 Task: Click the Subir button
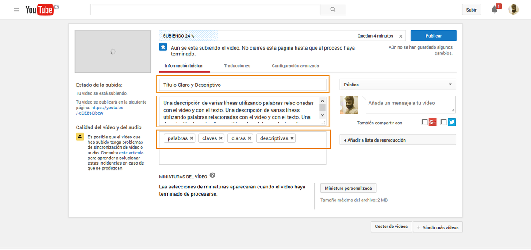pos(471,10)
